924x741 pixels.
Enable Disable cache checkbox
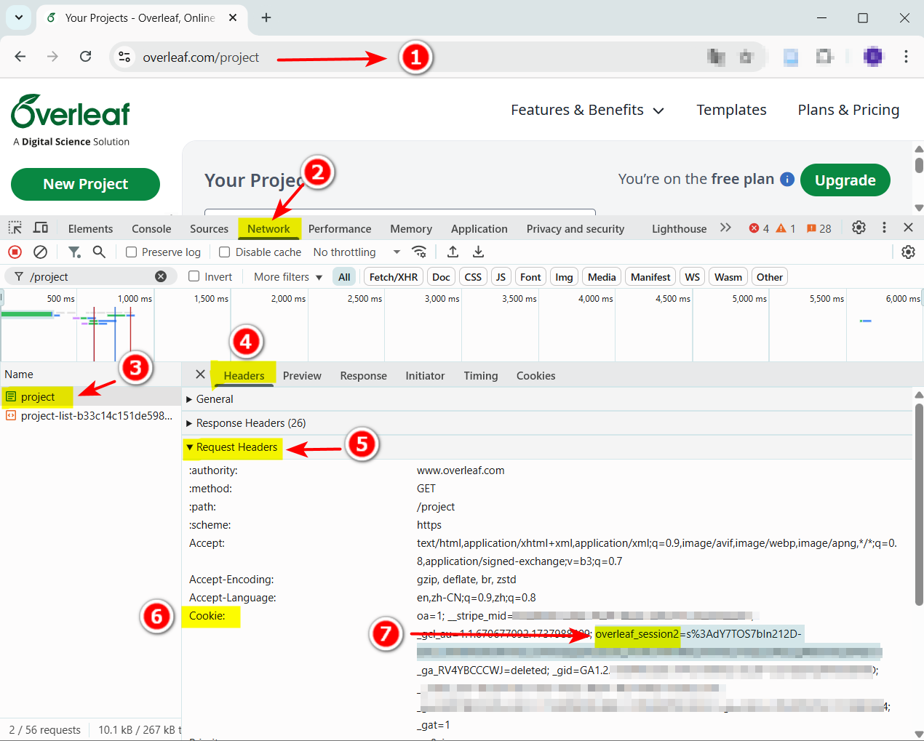(225, 252)
